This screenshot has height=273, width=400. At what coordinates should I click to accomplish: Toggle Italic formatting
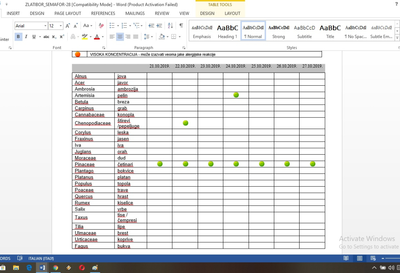(26, 37)
